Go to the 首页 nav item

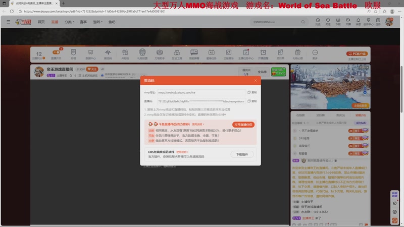[x=41, y=22]
